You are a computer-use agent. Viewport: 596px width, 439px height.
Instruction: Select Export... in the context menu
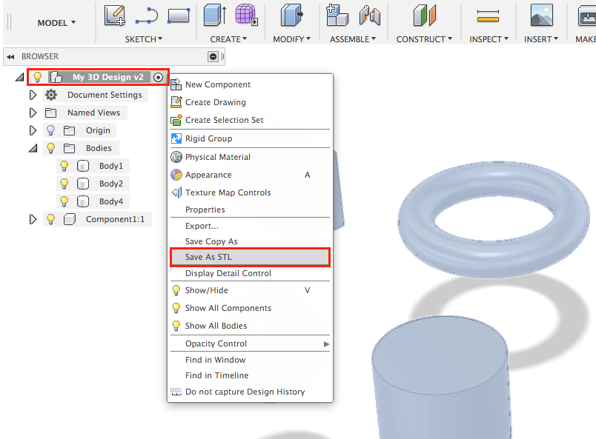click(202, 226)
